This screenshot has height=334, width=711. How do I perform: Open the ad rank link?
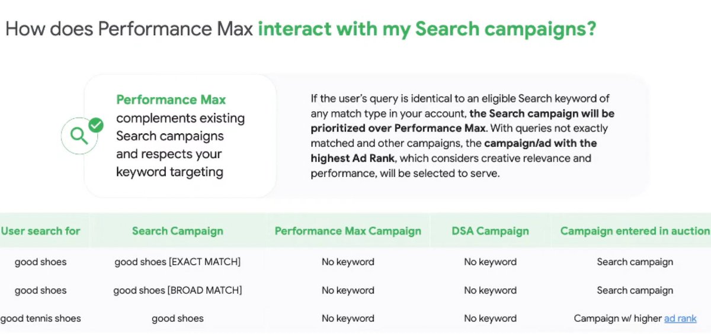pos(680,319)
